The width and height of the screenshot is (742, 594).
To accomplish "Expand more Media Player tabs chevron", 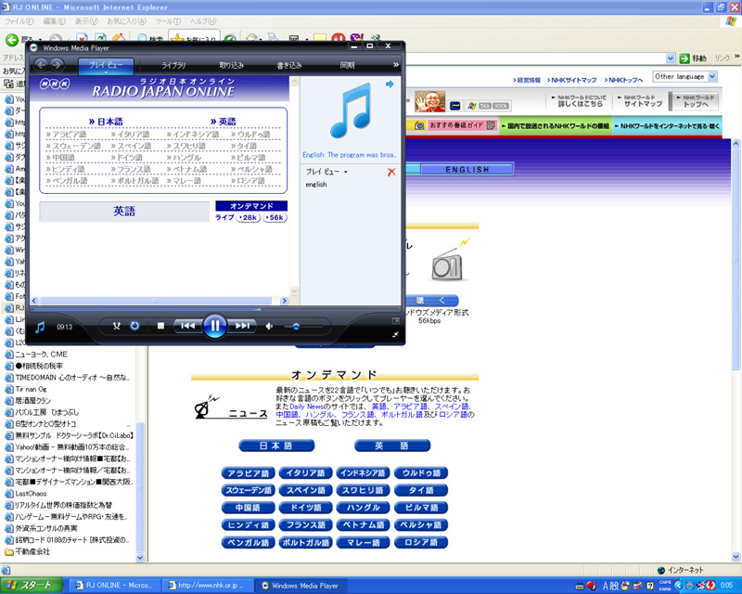I will pos(396,64).
